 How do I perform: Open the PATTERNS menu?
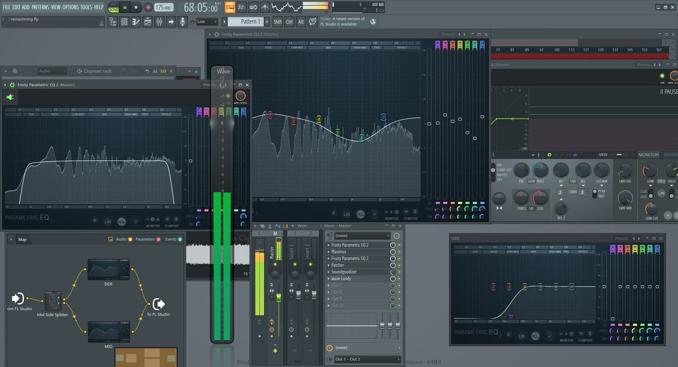40,7
